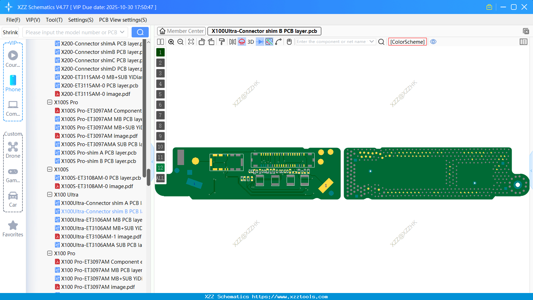Open the paint bucket fill tool
Screen dimensions: 533x300
[222, 42]
